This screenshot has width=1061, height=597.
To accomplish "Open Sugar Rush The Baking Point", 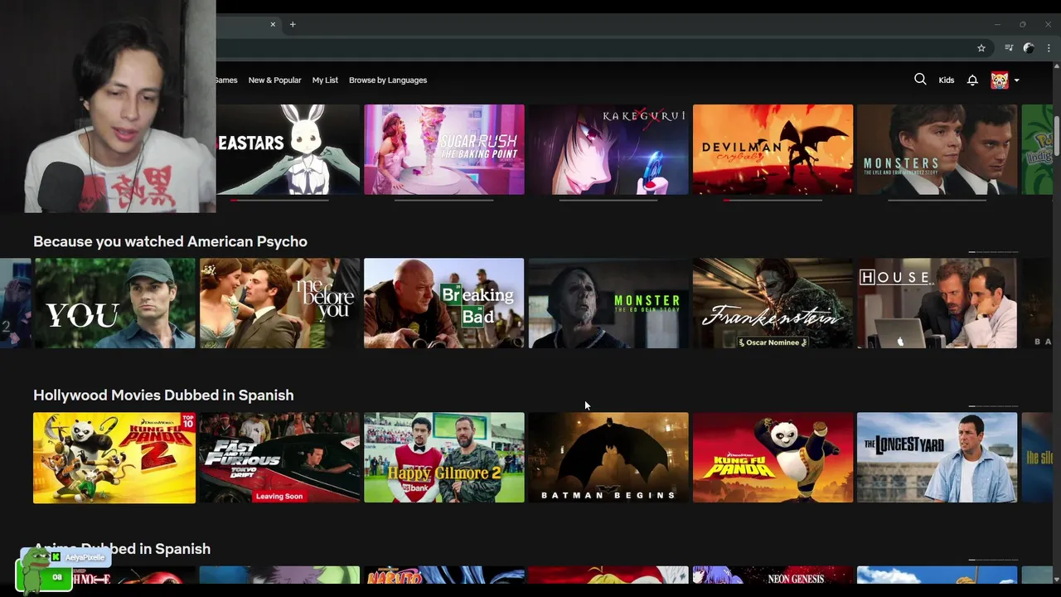I will [x=444, y=149].
